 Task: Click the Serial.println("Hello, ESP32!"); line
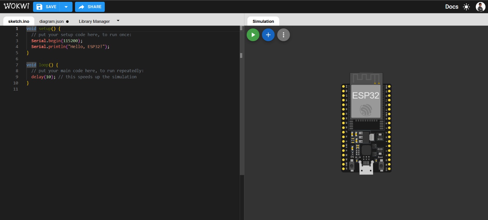(70, 47)
